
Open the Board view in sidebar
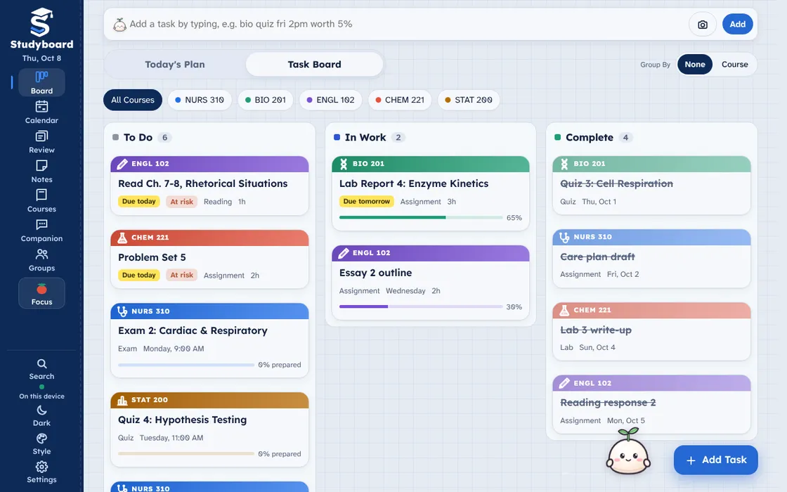click(x=41, y=82)
